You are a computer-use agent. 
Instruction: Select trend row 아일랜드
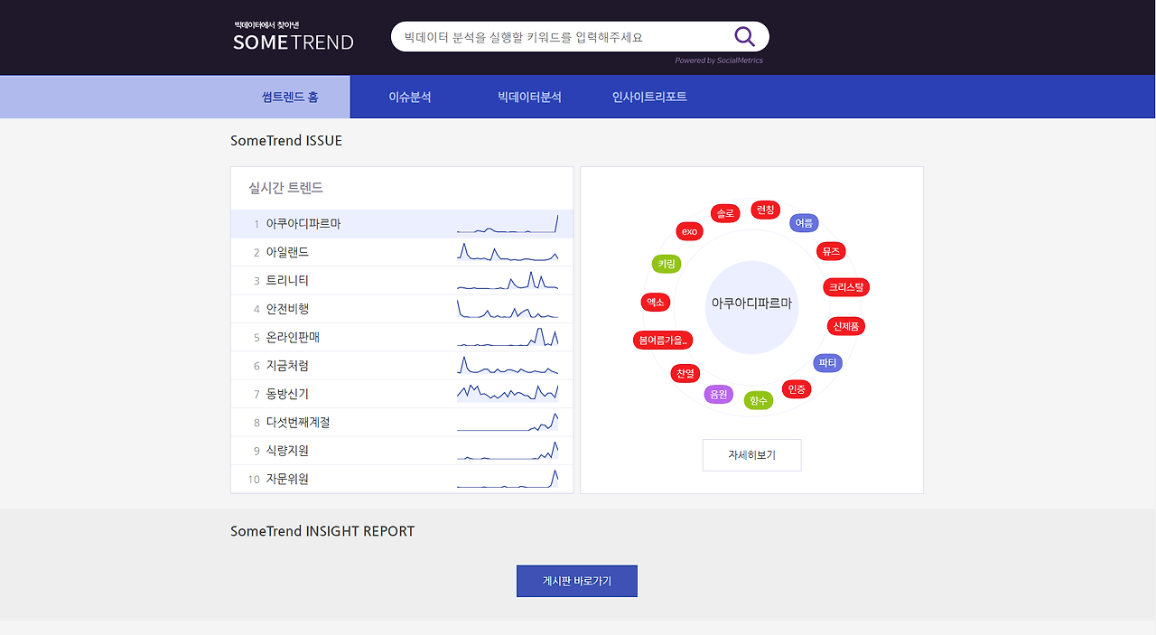pyautogui.click(x=402, y=252)
